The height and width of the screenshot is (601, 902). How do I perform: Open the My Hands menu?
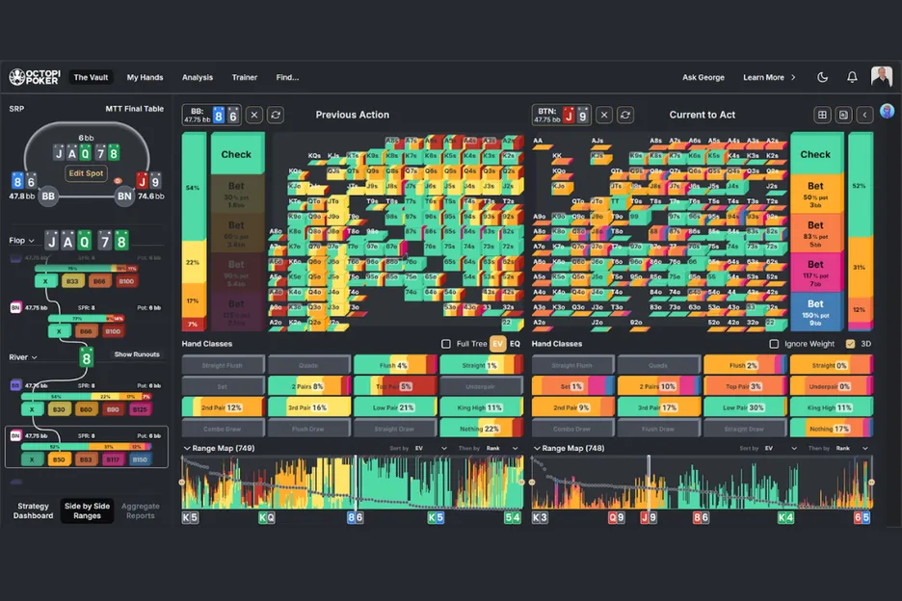145,77
